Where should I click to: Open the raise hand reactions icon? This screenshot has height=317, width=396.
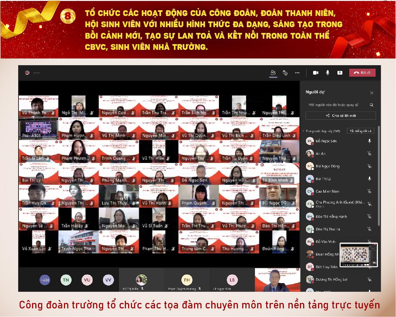pos(285,73)
